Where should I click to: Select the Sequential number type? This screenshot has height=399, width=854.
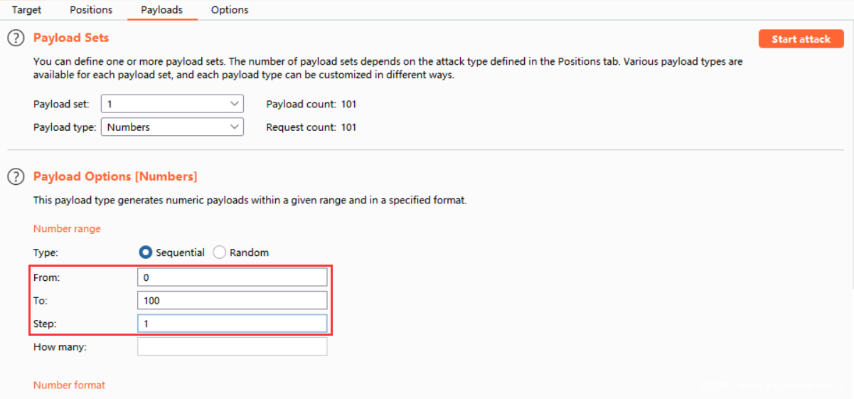[146, 252]
